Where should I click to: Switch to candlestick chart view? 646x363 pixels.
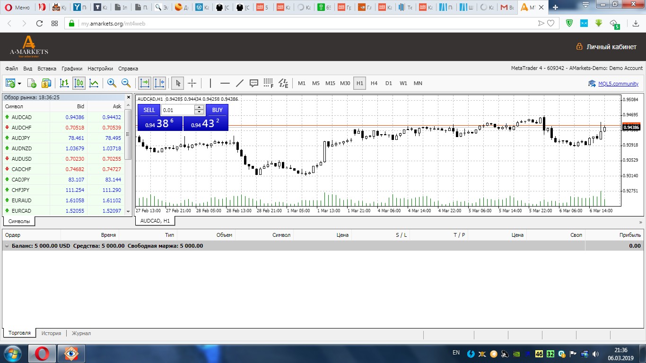[79, 83]
